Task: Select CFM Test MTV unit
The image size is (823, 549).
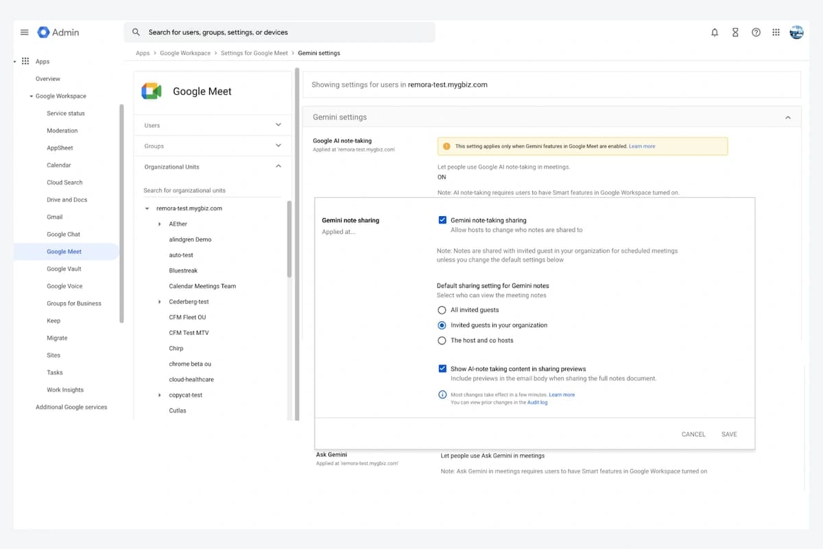Action: pos(189,333)
